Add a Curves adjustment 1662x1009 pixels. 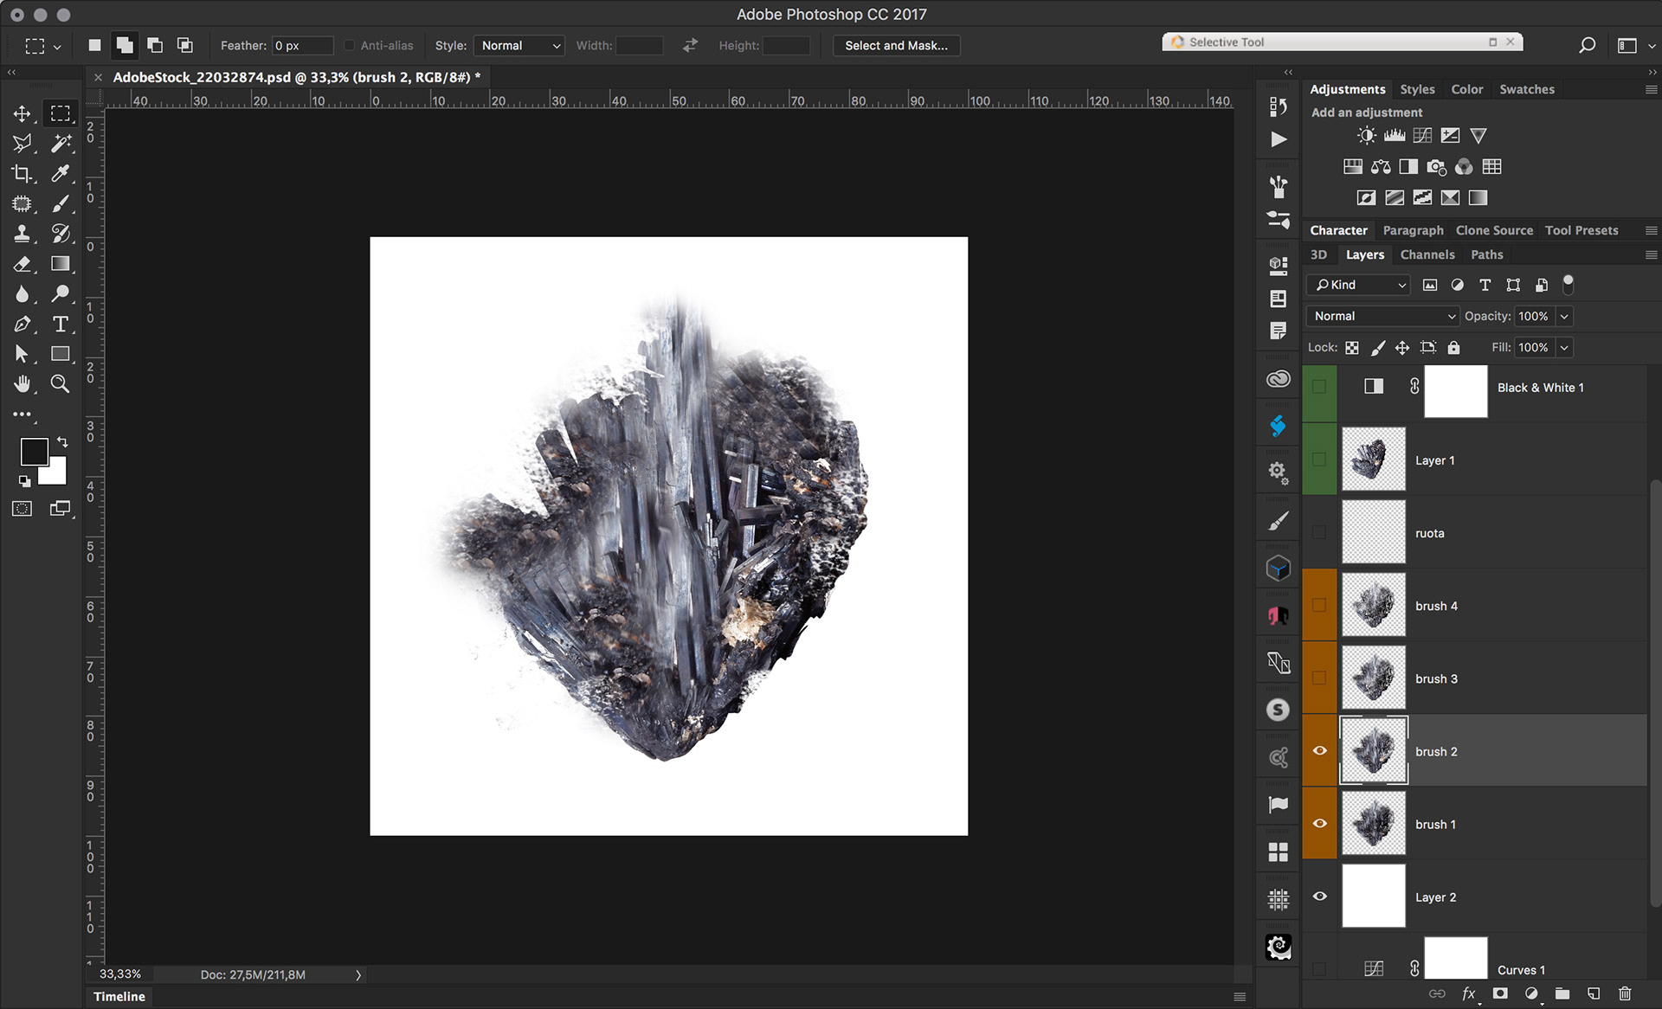tap(1422, 136)
